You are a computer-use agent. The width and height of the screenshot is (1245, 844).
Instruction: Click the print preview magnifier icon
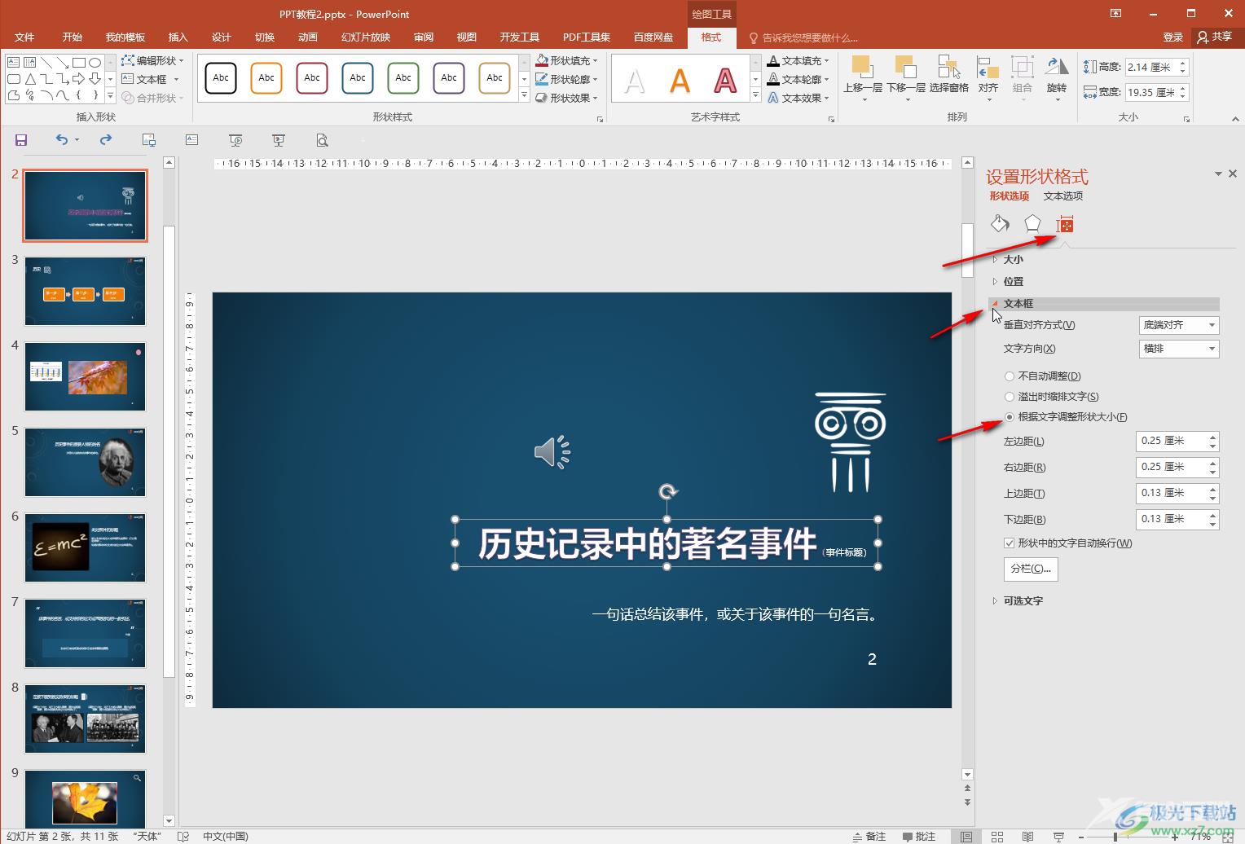(323, 140)
